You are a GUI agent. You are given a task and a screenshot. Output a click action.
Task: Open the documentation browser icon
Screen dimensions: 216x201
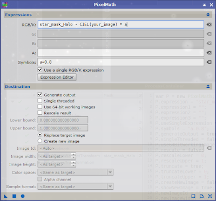201,196
